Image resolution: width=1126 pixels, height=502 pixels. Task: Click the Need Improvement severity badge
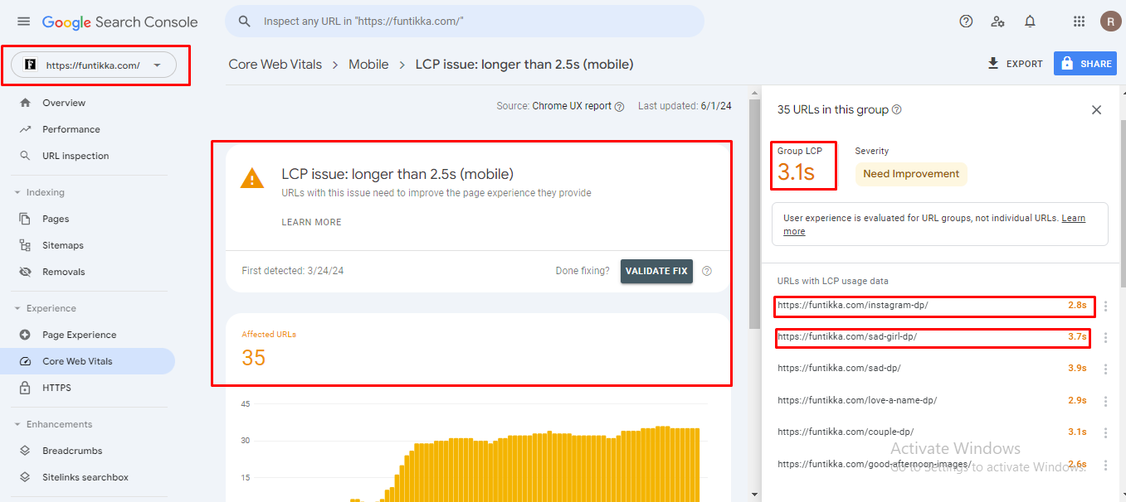coord(911,174)
